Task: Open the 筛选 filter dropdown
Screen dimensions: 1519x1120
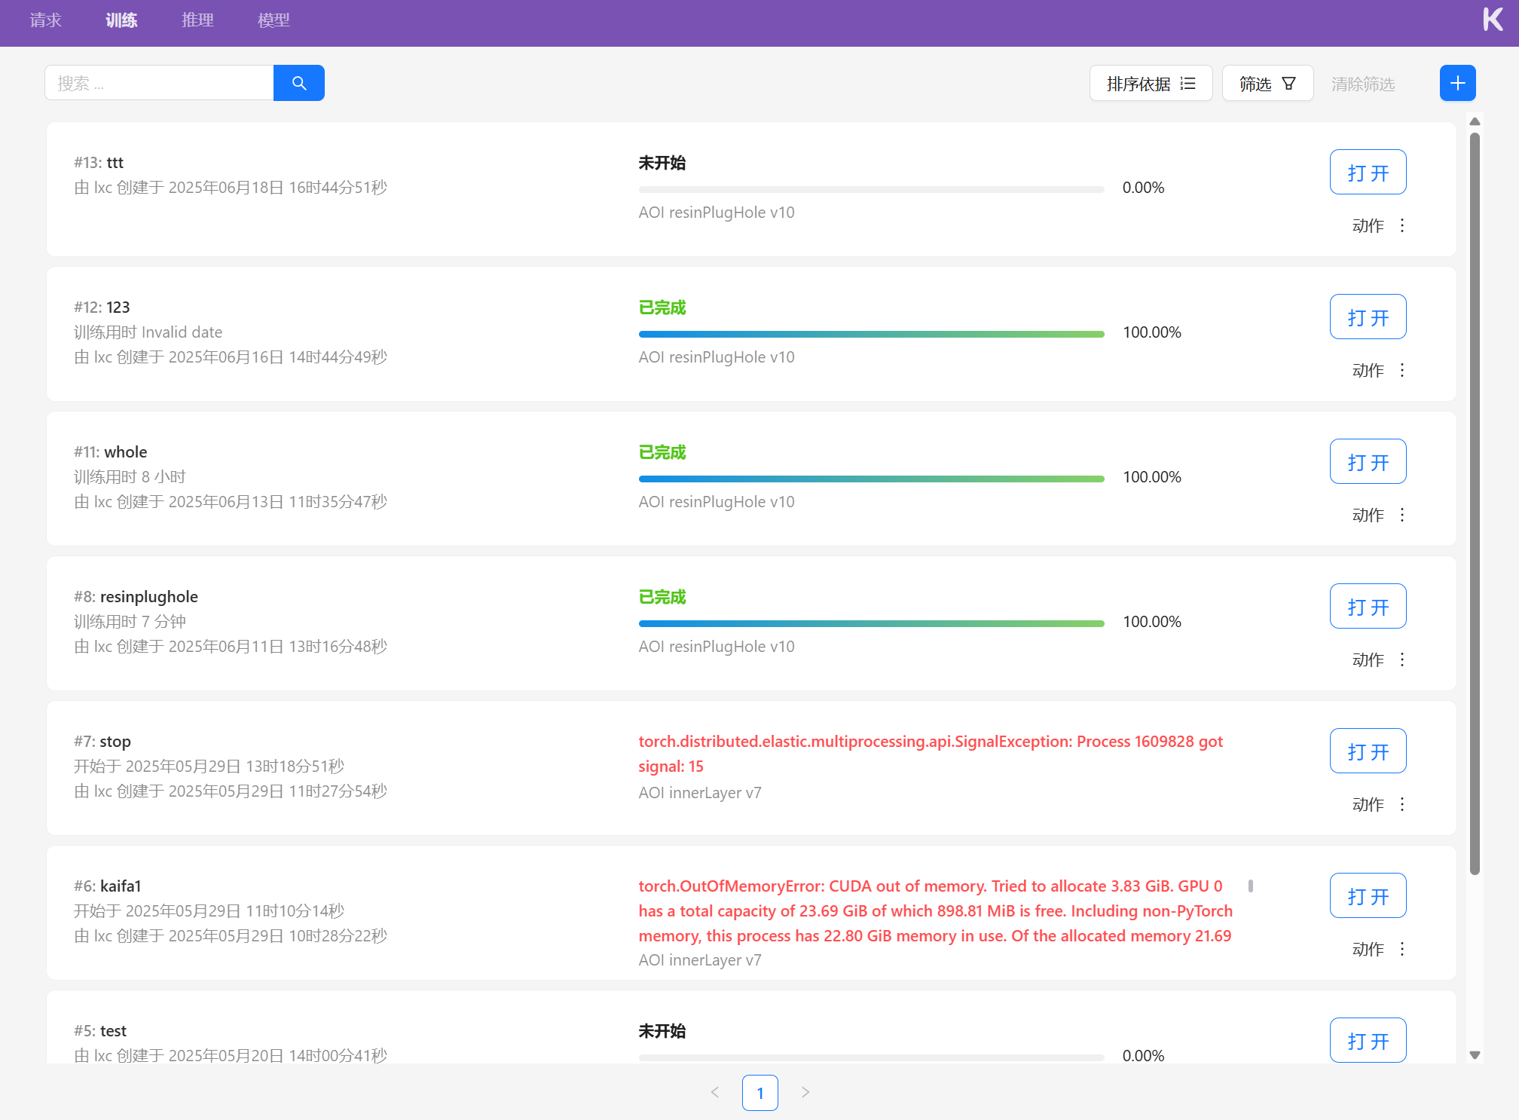Action: pyautogui.click(x=1267, y=84)
